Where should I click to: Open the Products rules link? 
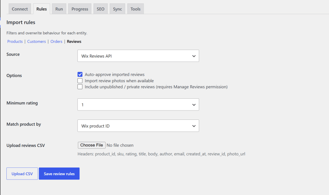(15, 41)
